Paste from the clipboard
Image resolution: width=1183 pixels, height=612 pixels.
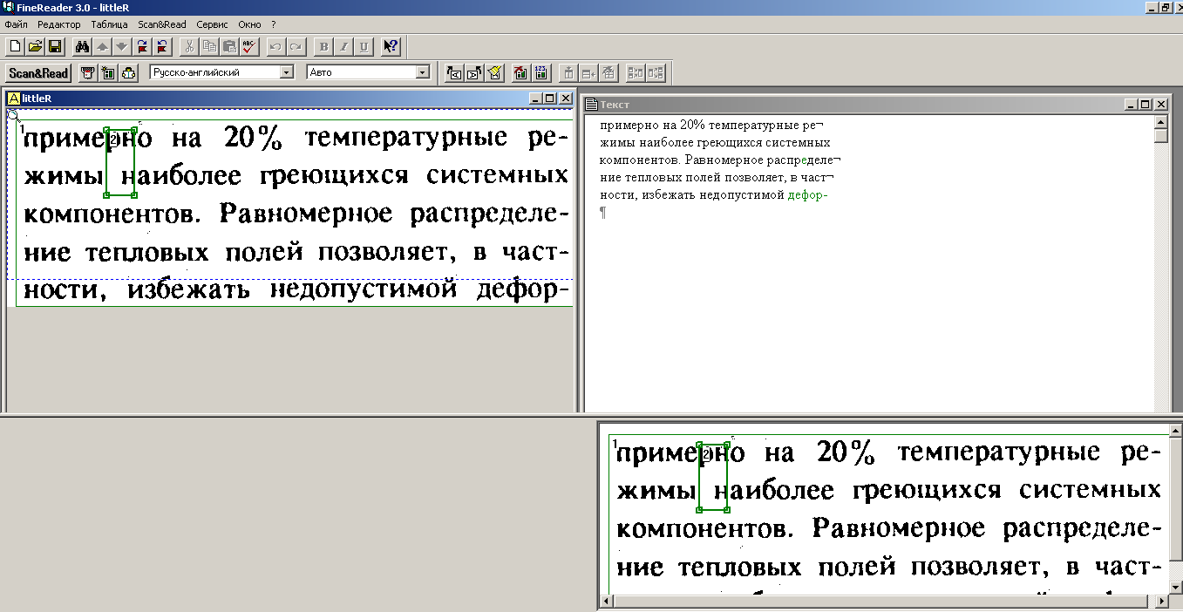coord(231,46)
